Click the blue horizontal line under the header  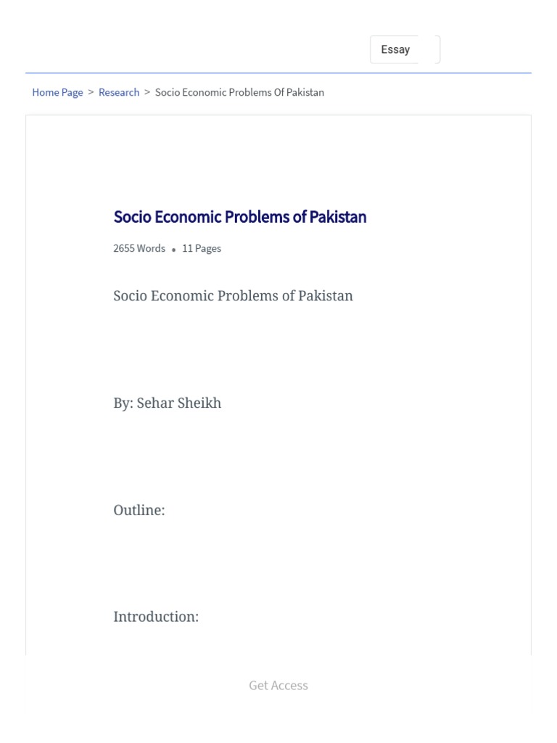278,73
